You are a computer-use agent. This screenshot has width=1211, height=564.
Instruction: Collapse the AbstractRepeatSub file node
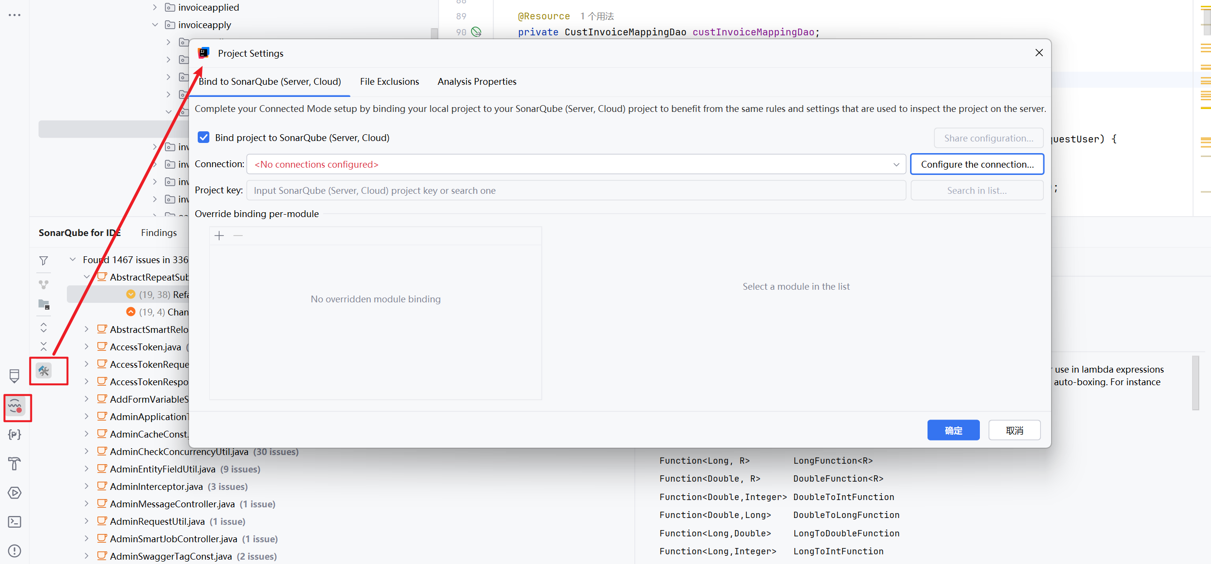pyautogui.click(x=87, y=277)
